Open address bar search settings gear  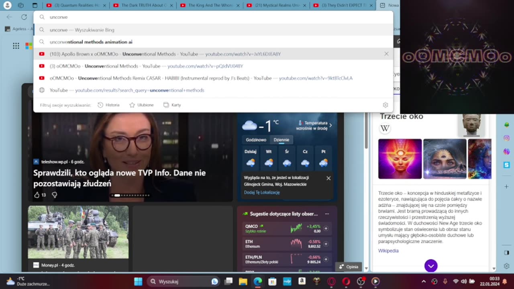click(x=385, y=105)
